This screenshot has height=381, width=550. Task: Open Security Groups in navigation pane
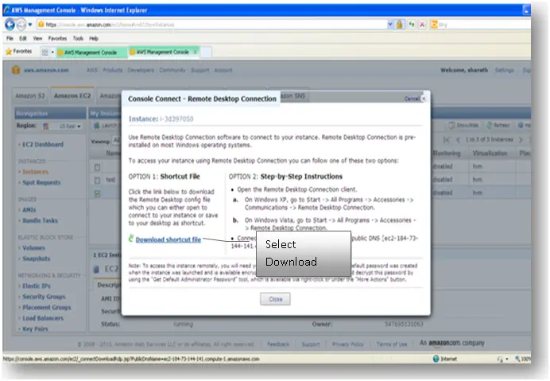[44, 297]
